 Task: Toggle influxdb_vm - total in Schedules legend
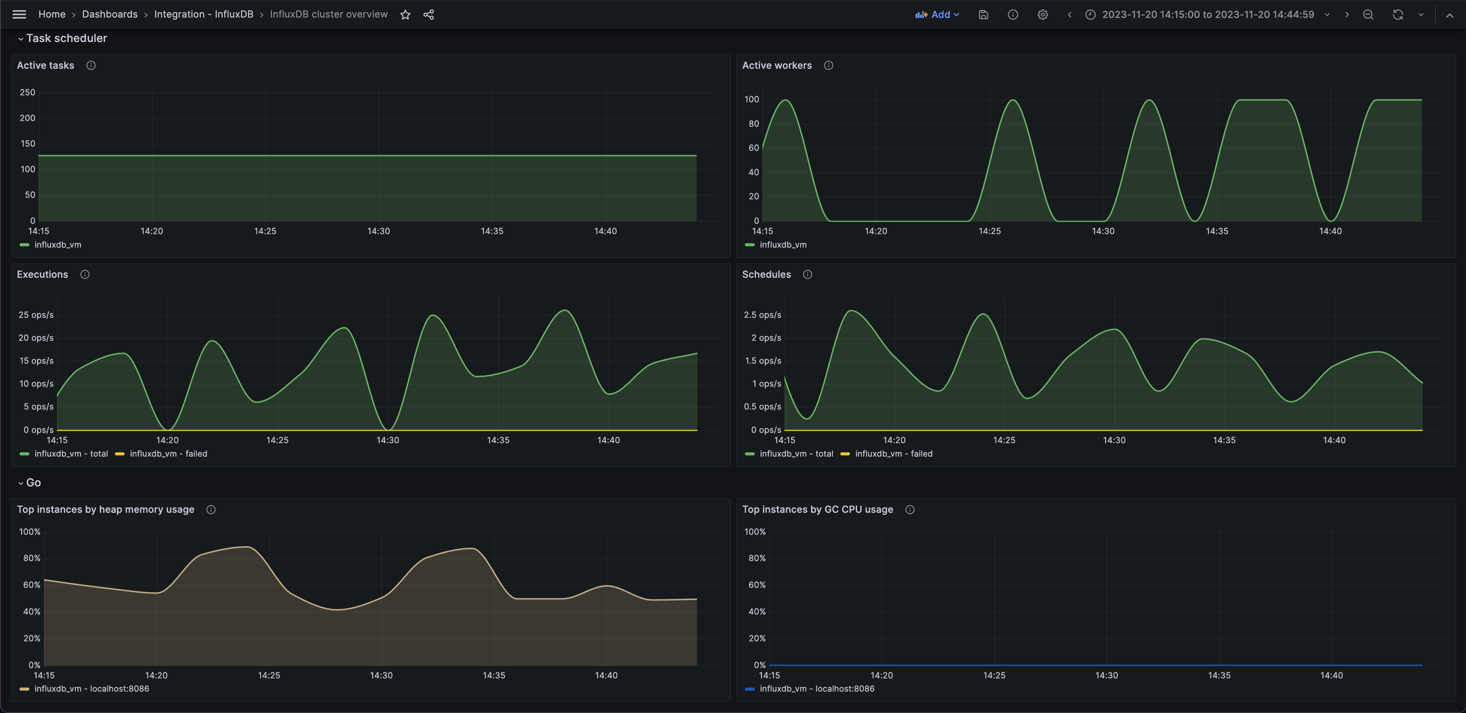(796, 453)
